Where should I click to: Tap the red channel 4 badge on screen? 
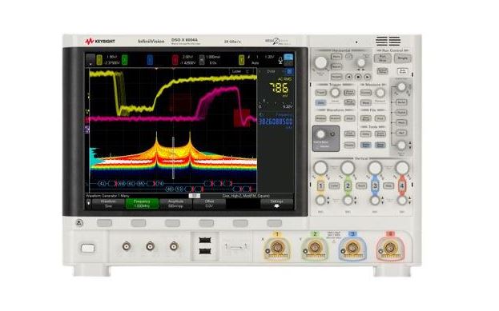point(175,59)
